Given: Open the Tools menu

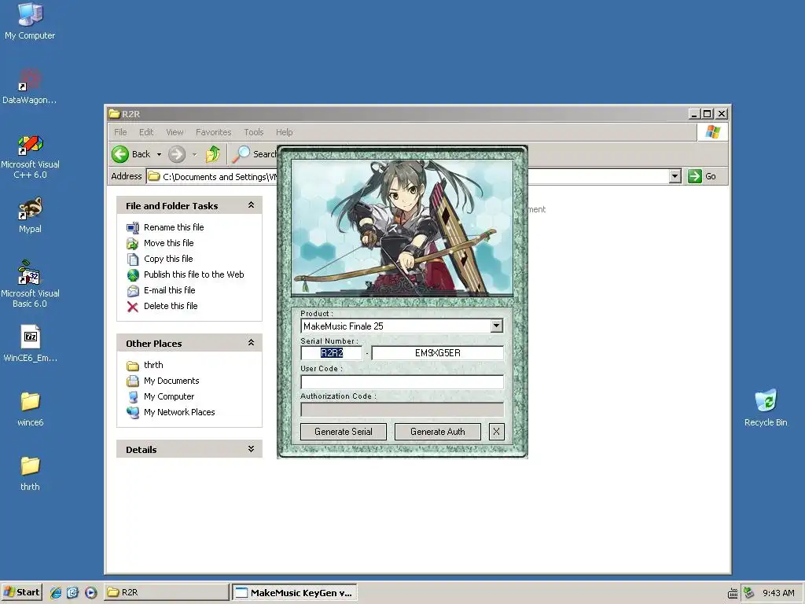Looking at the screenshot, I should [254, 132].
